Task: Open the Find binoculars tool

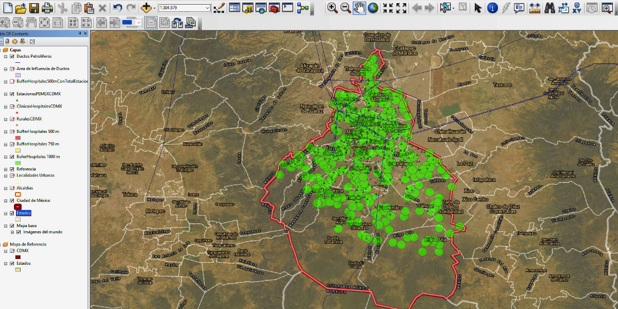Action: tap(550, 8)
